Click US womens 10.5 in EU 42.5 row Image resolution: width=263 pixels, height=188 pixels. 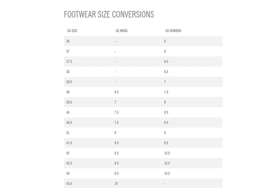[x=167, y=163]
